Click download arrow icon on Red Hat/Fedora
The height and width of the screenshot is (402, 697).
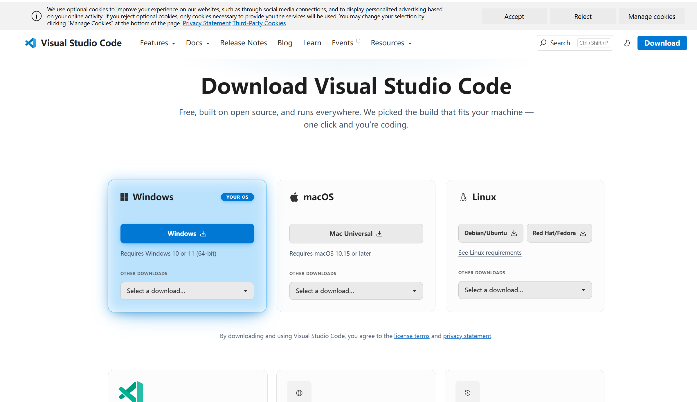tap(583, 233)
